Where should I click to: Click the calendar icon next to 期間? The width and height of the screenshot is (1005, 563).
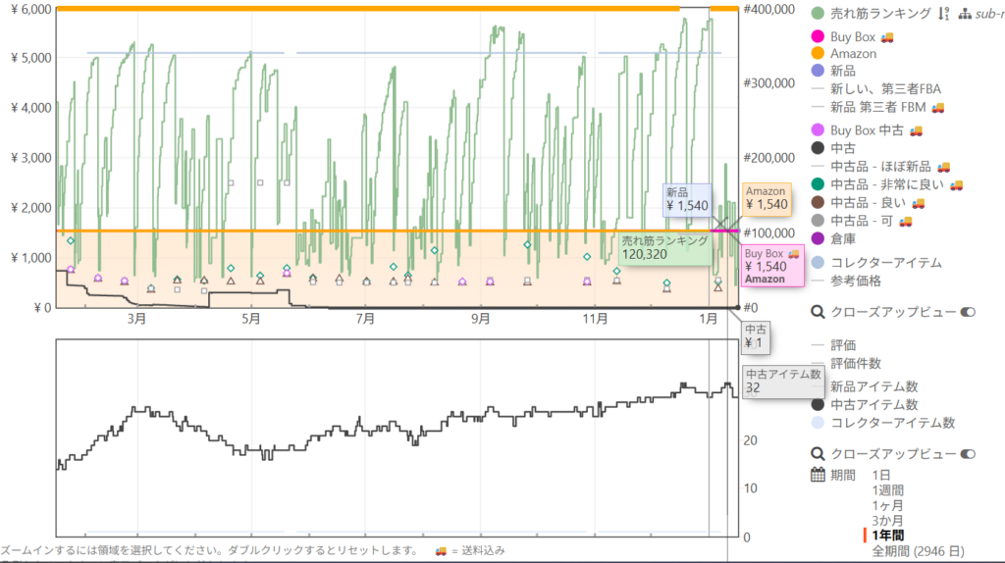(x=818, y=475)
